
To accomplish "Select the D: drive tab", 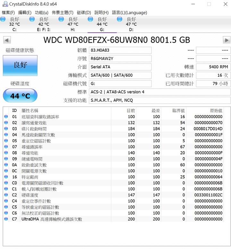I will click(x=131, y=24).
